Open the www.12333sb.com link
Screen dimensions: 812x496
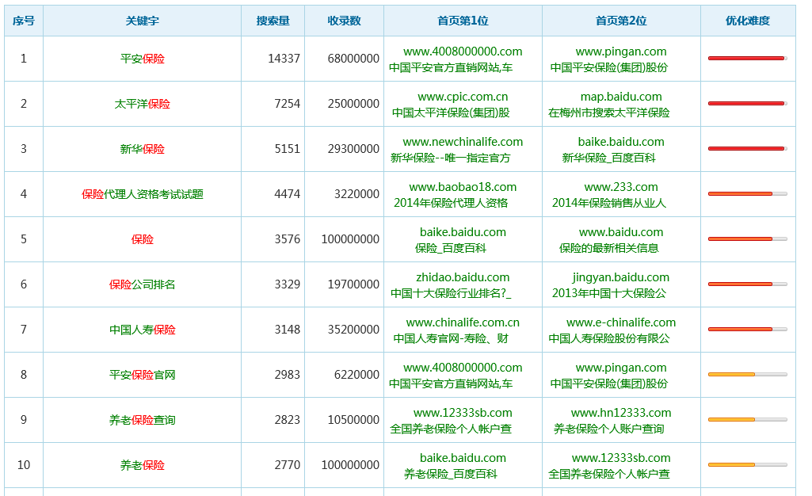[460, 413]
